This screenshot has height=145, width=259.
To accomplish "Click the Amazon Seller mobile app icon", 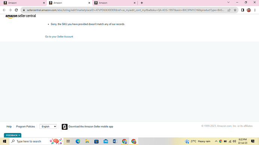I will pos(65,127).
